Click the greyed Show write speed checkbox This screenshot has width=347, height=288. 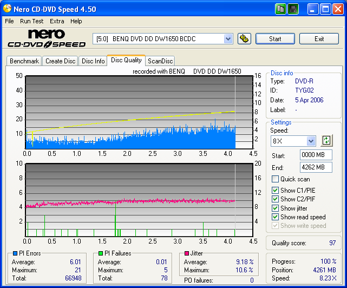[x=275, y=226]
